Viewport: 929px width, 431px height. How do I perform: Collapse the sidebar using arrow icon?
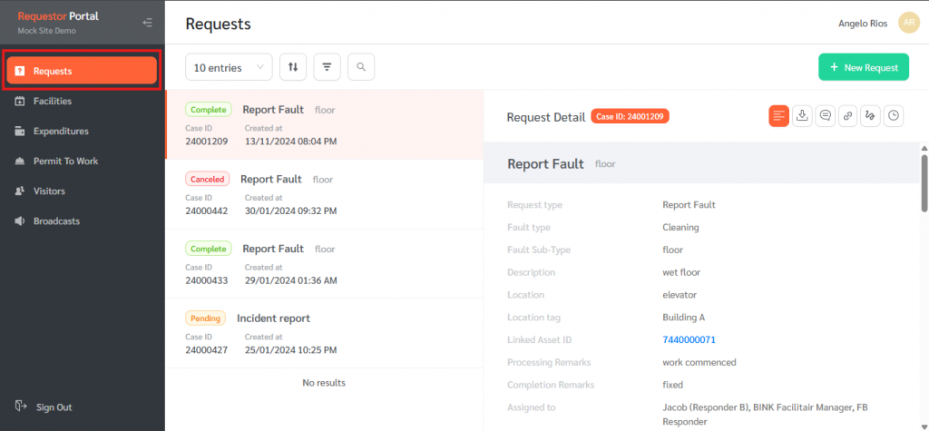pyautogui.click(x=148, y=23)
